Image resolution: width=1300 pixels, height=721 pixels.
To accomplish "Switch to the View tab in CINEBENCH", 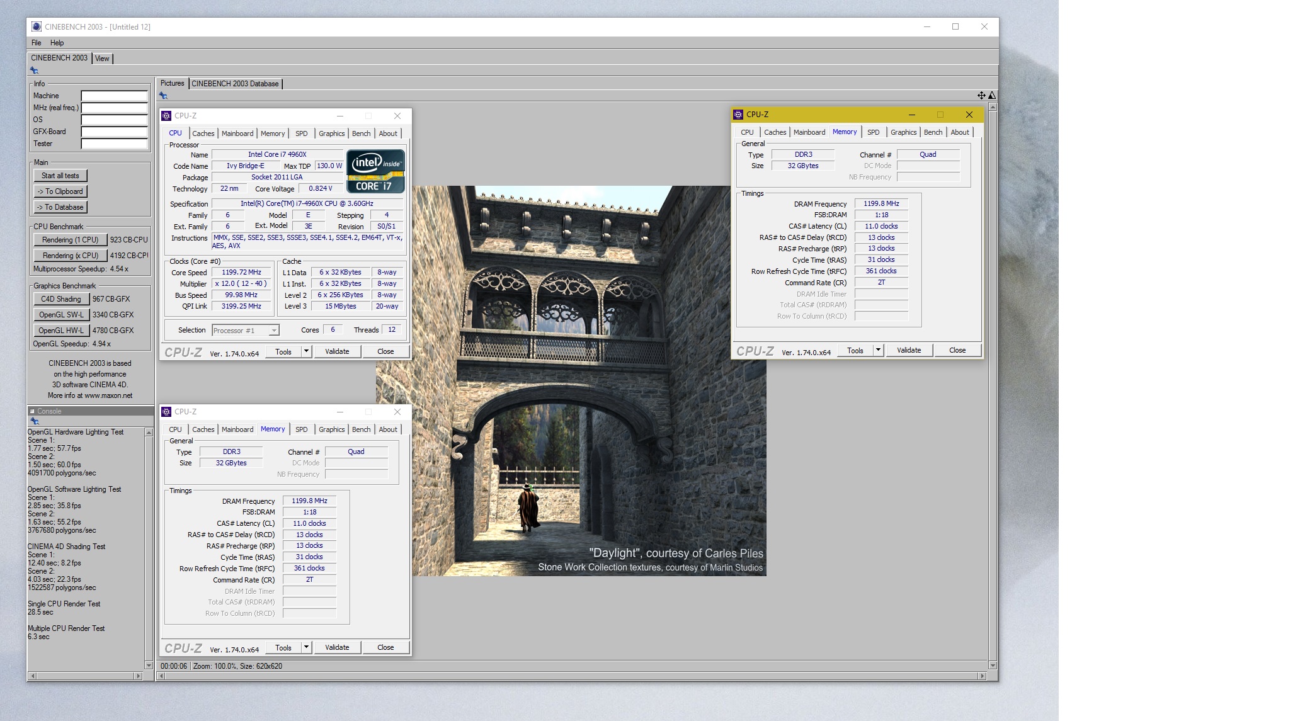I will pos(102,59).
